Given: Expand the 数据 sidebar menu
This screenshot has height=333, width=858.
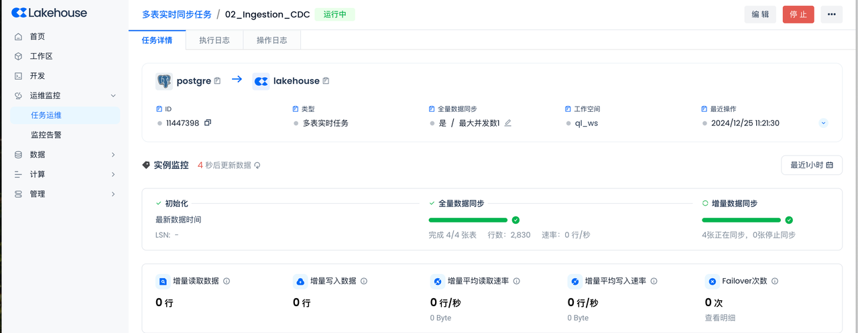Looking at the screenshot, I should pyautogui.click(x=113, y=155).
